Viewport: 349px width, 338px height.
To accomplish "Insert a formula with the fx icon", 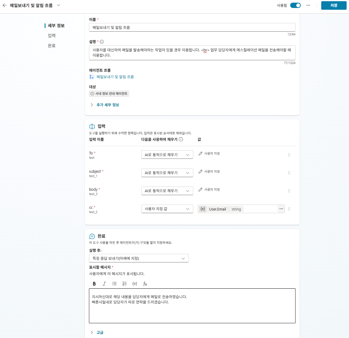I will click(x=145, y=284).
